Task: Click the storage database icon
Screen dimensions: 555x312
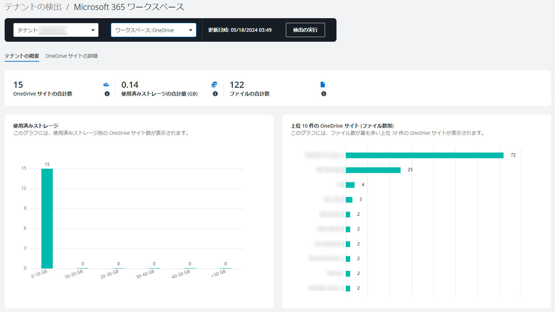Action: (x=214, y=85)
